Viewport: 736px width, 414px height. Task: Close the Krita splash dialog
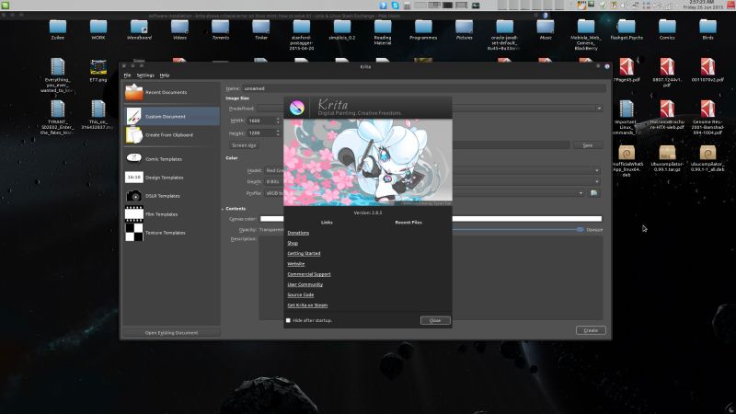coord(435,320)
